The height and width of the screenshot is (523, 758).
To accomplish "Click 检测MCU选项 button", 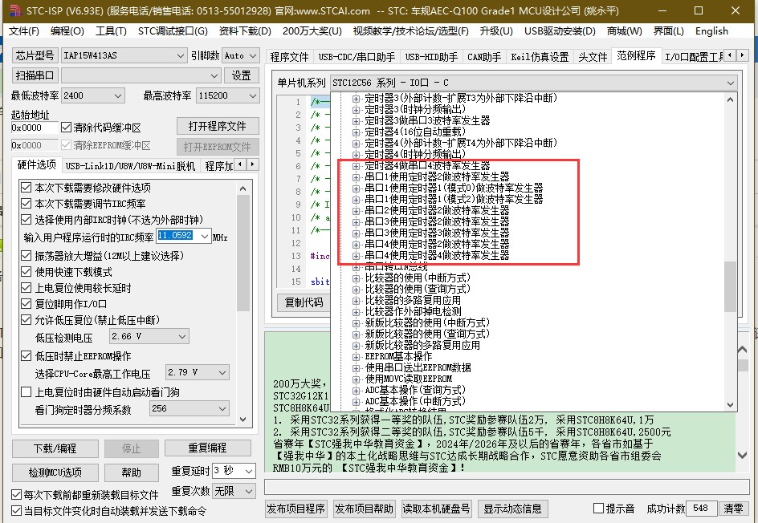I will (x=55, y=472).
